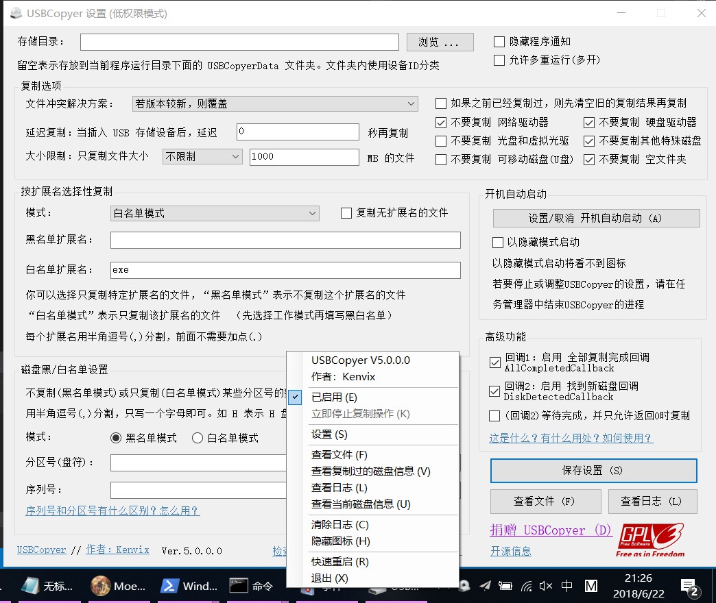This screenshot has width=716, height=603.
Task: Open the 不限制 size-limit dropdown
Action: click(202, 157)
